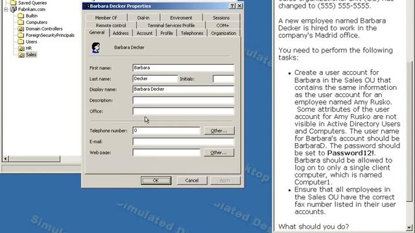Focus the E-mail field
The image size is (415, 233).
183,142
